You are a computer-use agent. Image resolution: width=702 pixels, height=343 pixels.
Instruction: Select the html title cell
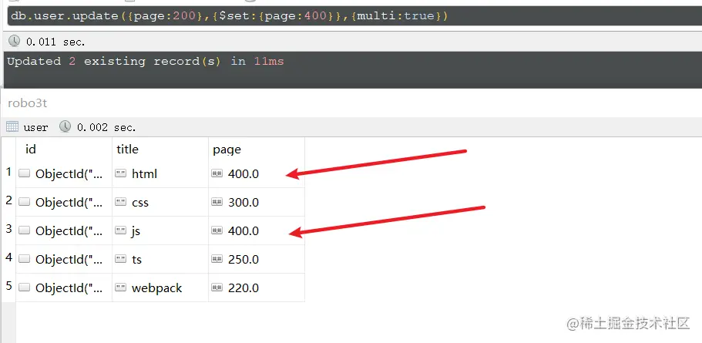(160, 173)
